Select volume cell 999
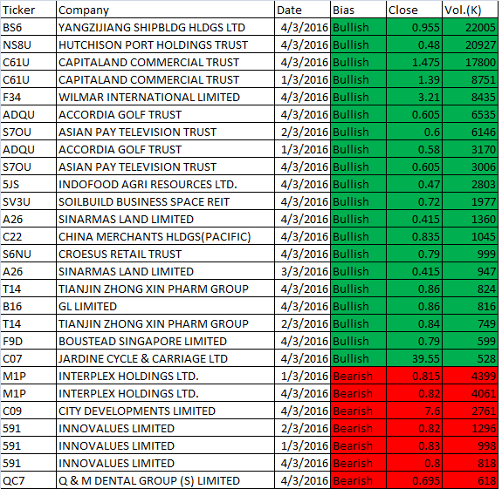Viewport: 502px width, 489px height. pos(470,254)
